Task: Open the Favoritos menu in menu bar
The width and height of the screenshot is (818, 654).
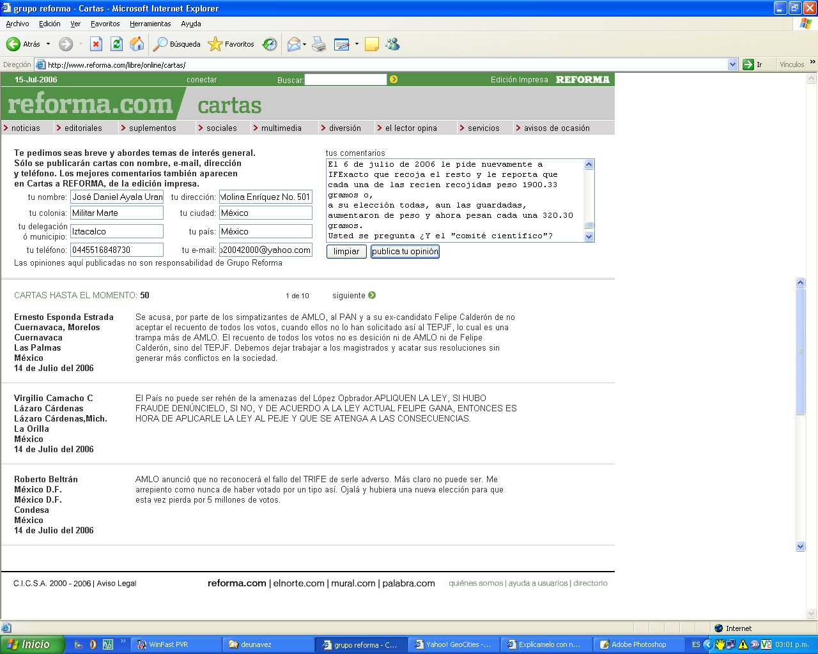Action: [x=105, y=24]
